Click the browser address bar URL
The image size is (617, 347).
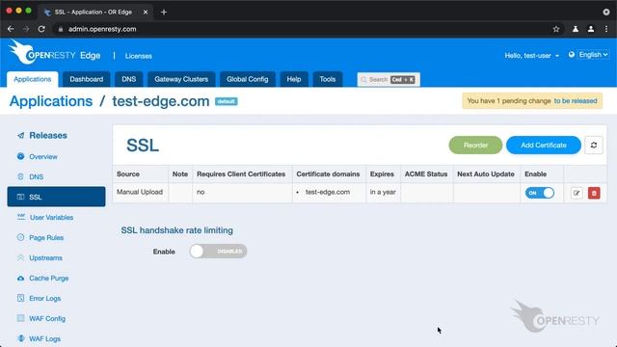pos(102,29)
